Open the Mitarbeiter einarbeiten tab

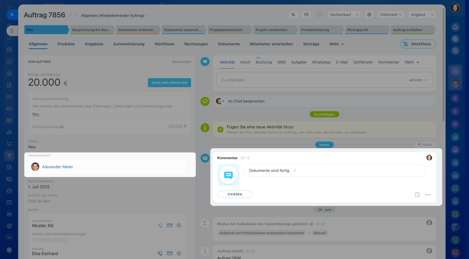pos(271,44)
